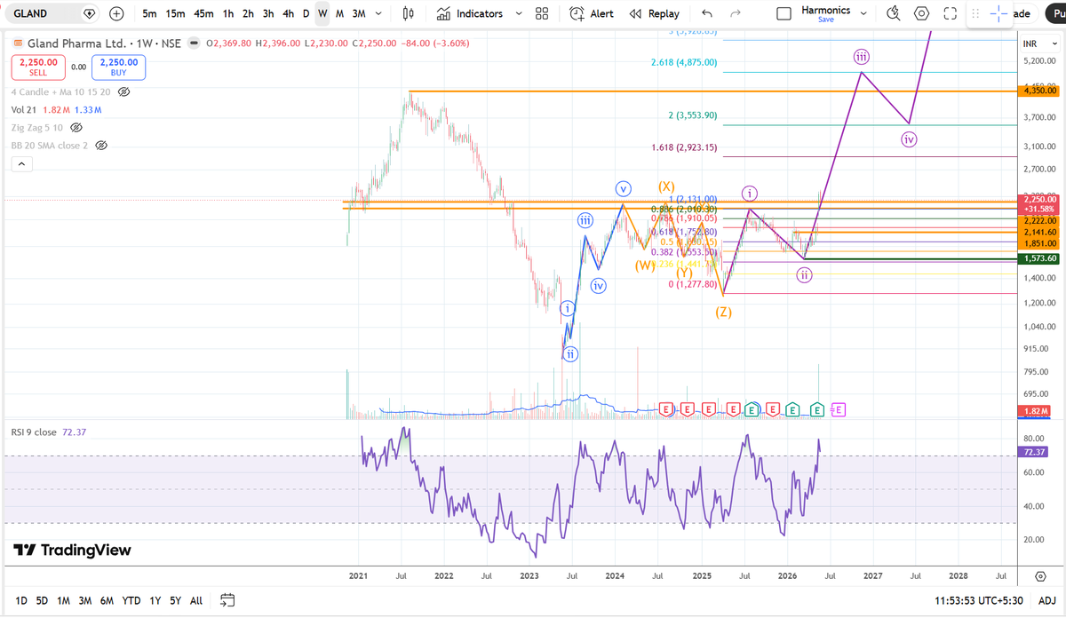Switch to the 15m timeframe
The image size is (1066, 618).
pos(176,13)
